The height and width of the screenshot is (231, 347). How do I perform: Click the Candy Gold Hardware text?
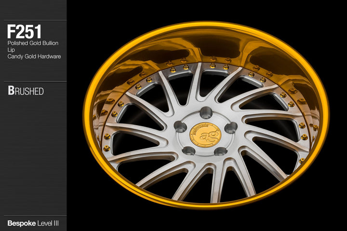tap(34, 56)
